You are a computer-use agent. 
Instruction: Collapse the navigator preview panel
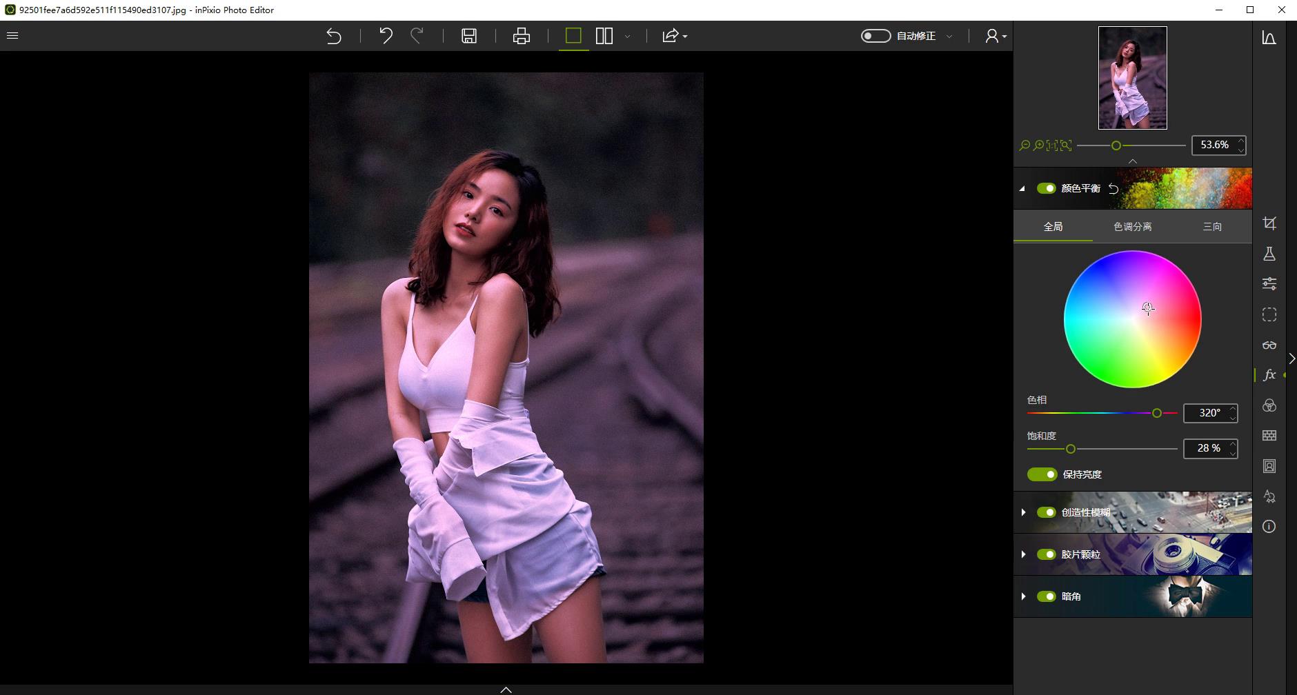tap(1133, 161)
